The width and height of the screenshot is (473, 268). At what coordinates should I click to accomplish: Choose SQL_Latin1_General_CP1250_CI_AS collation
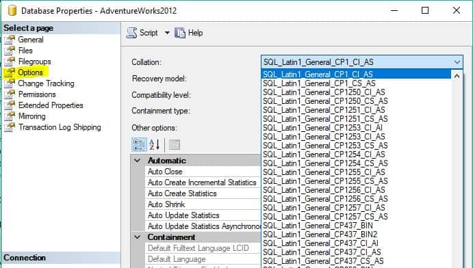356,92
